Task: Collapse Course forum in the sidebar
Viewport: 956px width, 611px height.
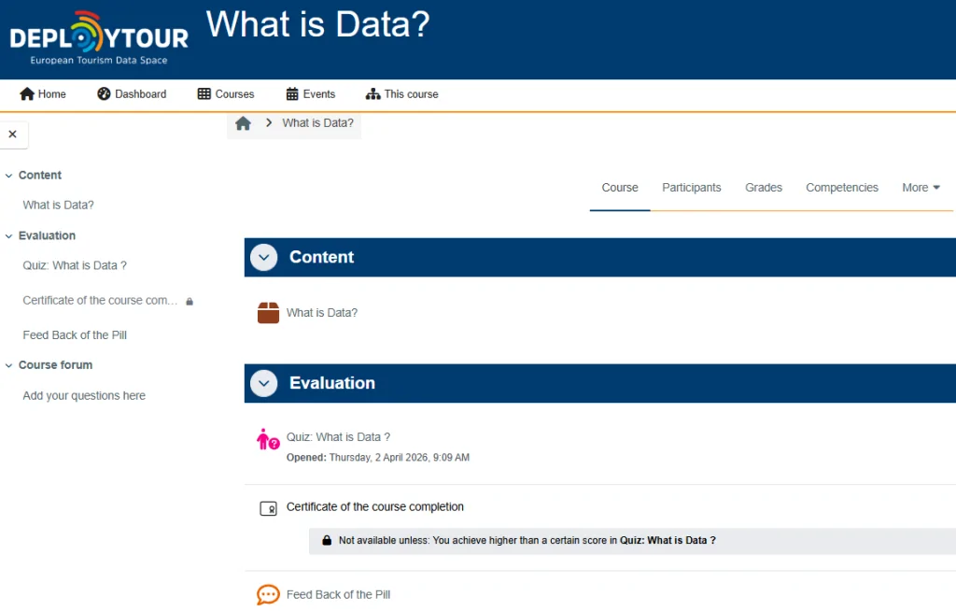Action: [x=9, y=365]
